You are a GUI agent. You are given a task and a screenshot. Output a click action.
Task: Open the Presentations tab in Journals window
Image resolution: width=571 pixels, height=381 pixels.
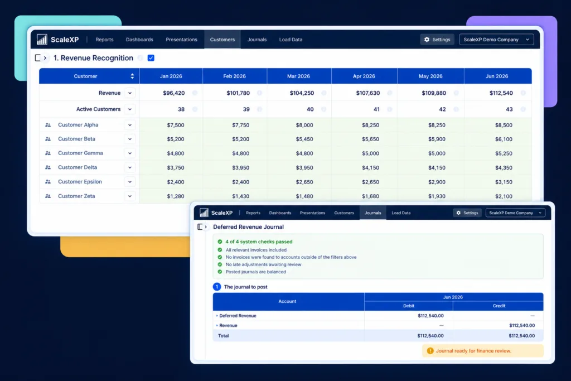pos(312,213)
